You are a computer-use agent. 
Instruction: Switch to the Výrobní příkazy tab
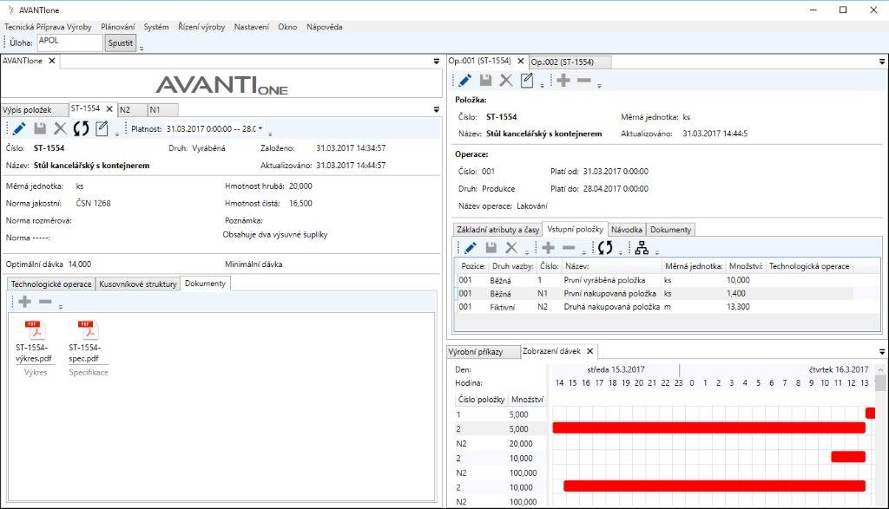(x=483, y=352)
